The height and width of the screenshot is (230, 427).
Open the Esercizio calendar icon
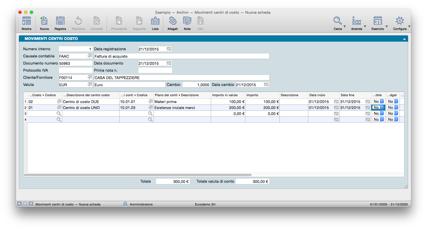[x=378, y=21]
